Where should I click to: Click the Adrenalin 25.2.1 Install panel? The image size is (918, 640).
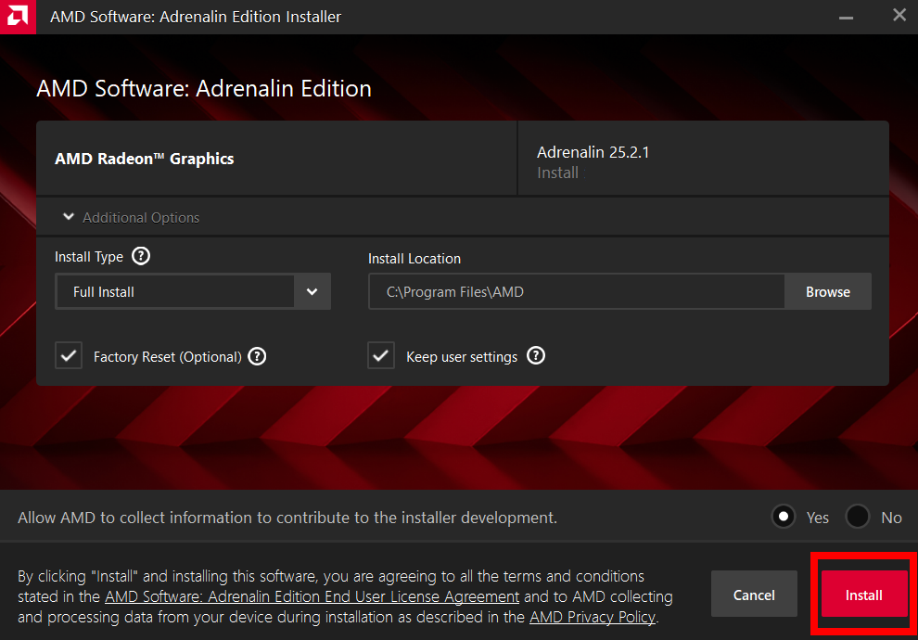703,160
